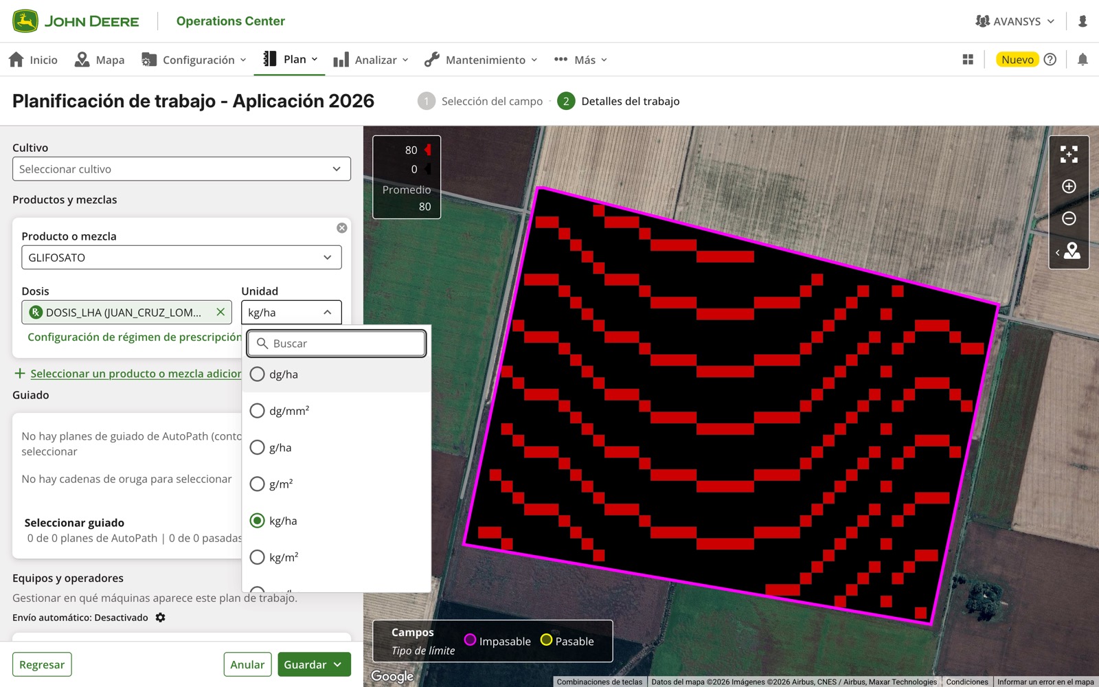Remove the GLIFOSATO product card
Viewport: 1099px width, 687px height.
pos(342,228)
